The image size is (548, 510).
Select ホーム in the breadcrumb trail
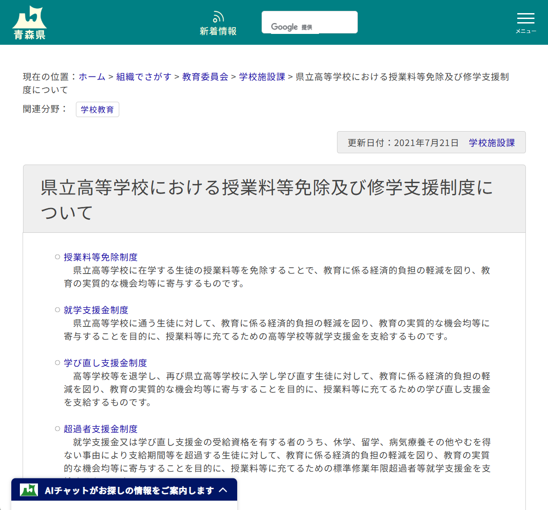click(x=92, y=77)
